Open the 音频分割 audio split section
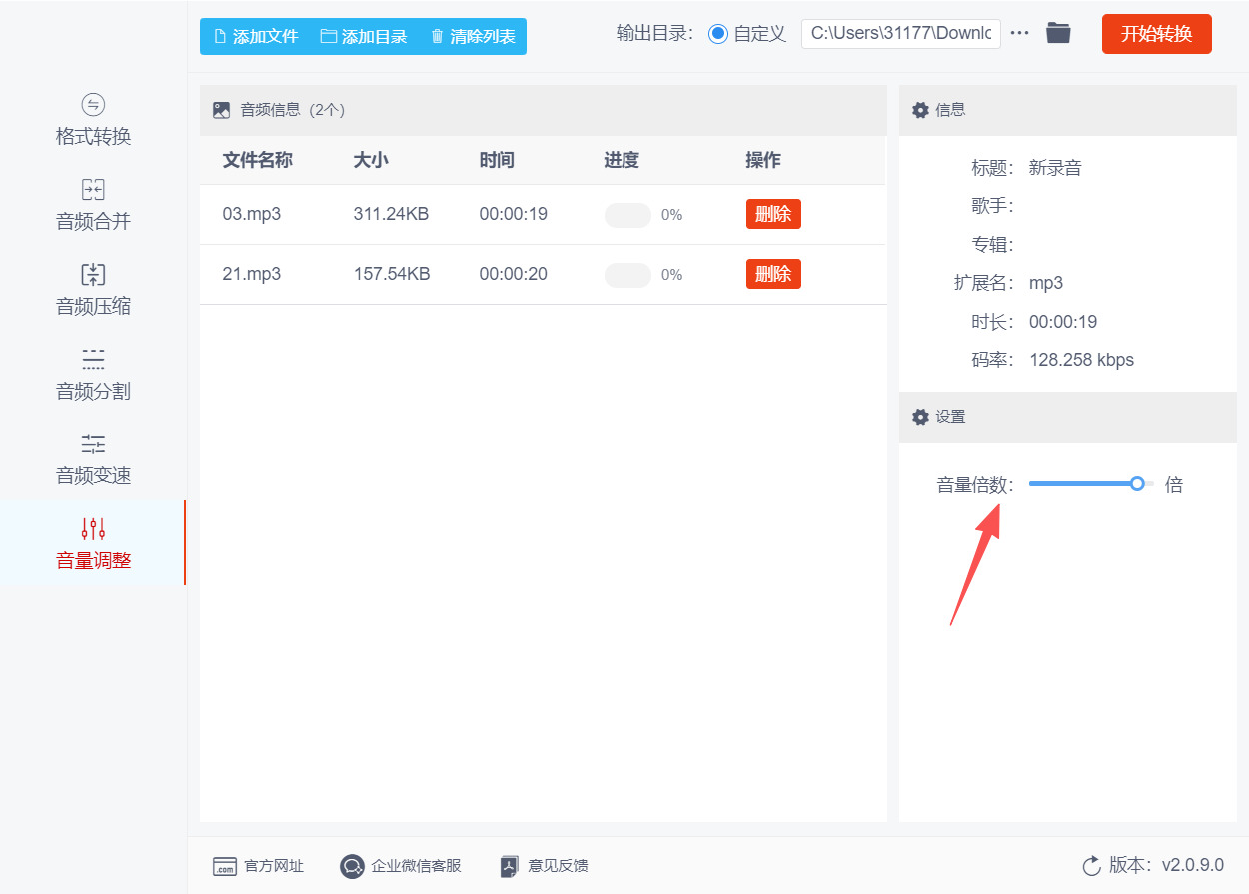The image size is (1249, 894). point(93,375)
